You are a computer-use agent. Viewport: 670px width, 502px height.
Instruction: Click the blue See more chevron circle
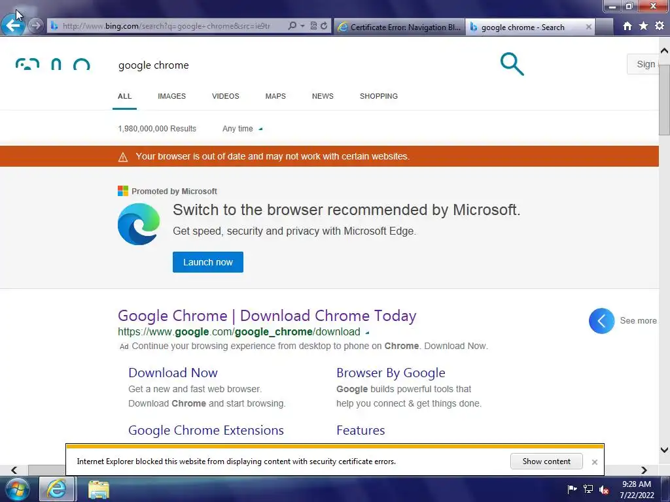[x=602, y=320]
